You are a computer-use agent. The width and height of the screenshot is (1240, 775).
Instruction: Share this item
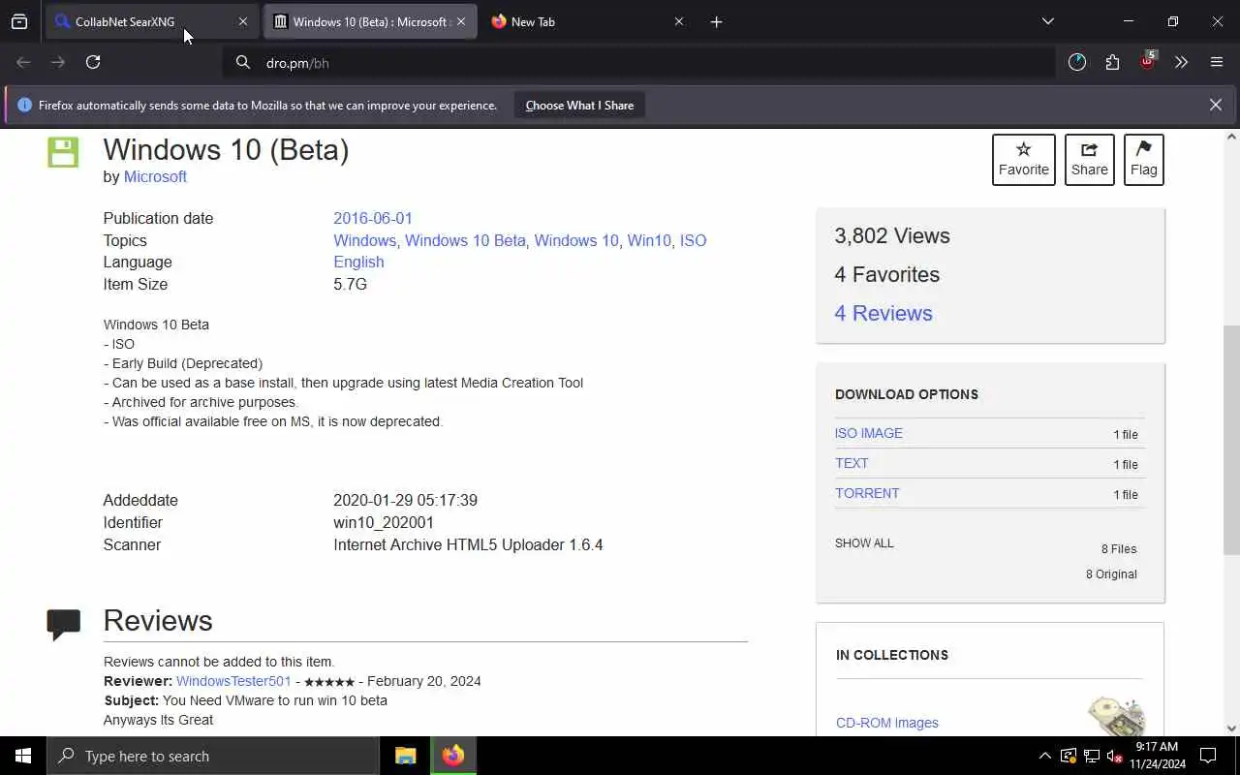point(1089,160)
